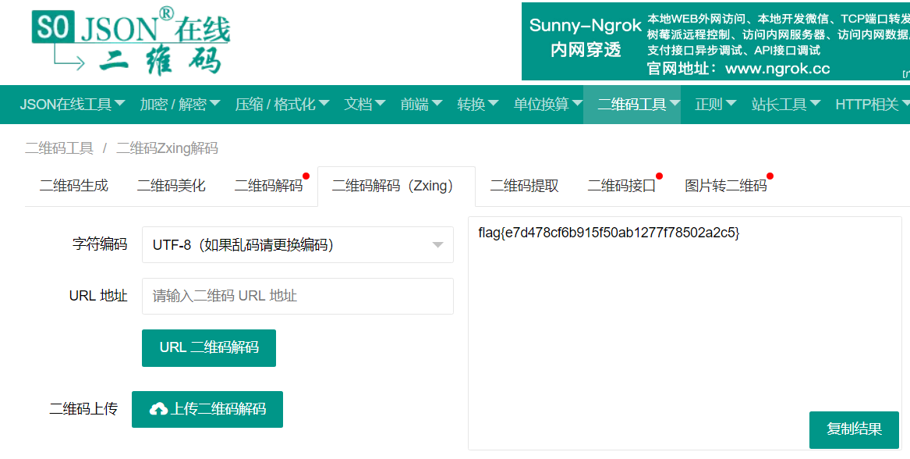Expand the 文档 menu
This screenshot has height=459, width=910.
click(364, 105)
